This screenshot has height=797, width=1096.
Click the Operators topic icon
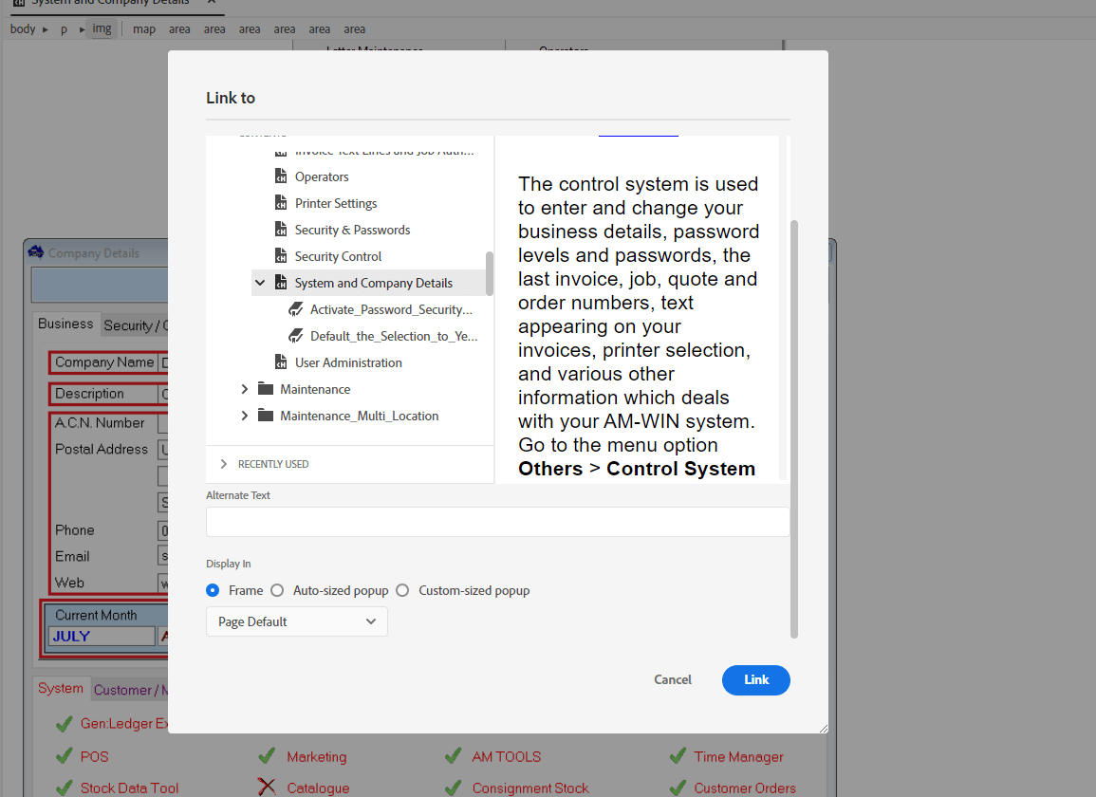tap(280, 176)
